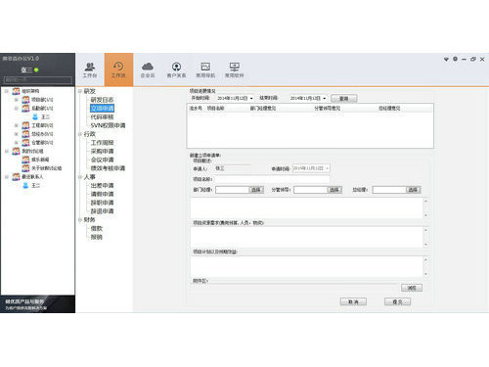Open 代码审核 in the workflow tree
This screenshot has height=367, width=489.
pyautogui.click(x=102, y=116)
